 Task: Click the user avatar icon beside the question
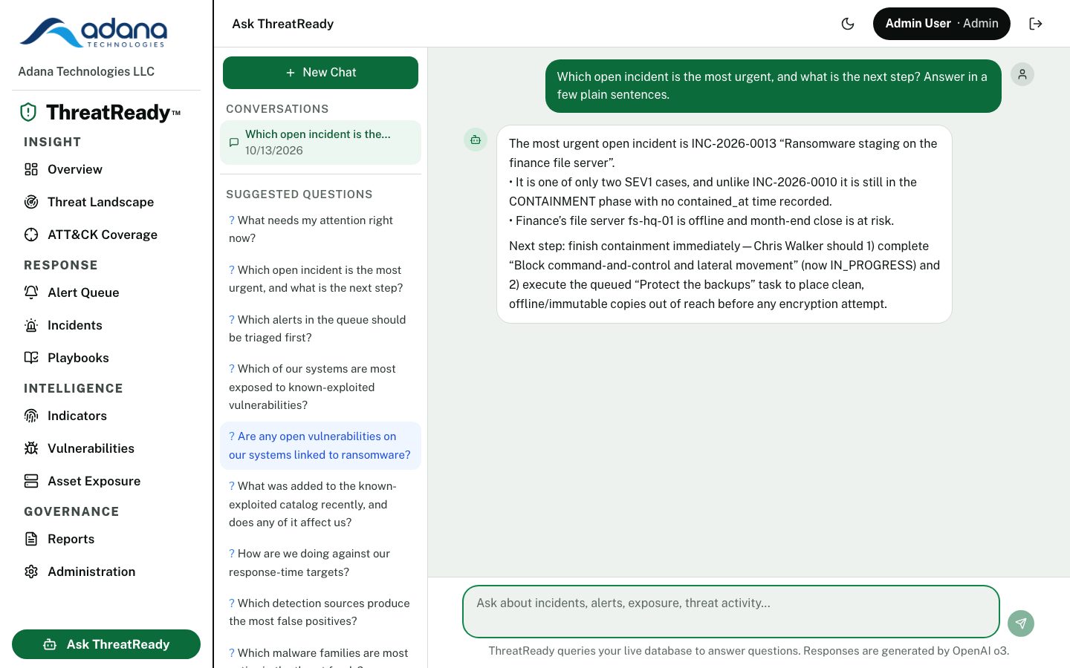point(1022,74)
